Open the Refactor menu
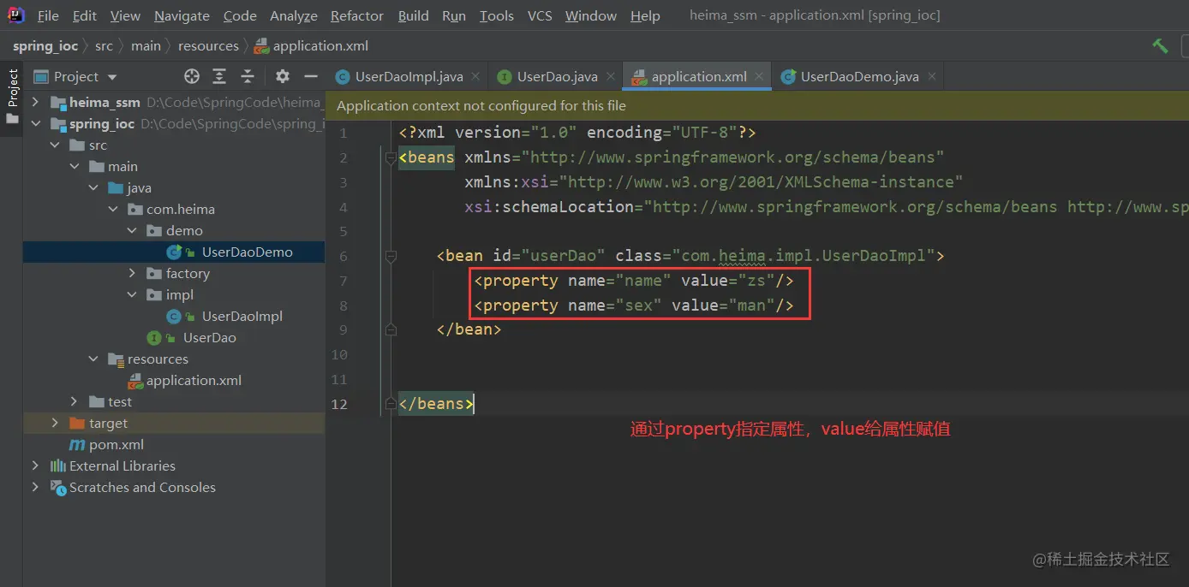The height and width of the screenshot is (587, 1189). [357, 16]
